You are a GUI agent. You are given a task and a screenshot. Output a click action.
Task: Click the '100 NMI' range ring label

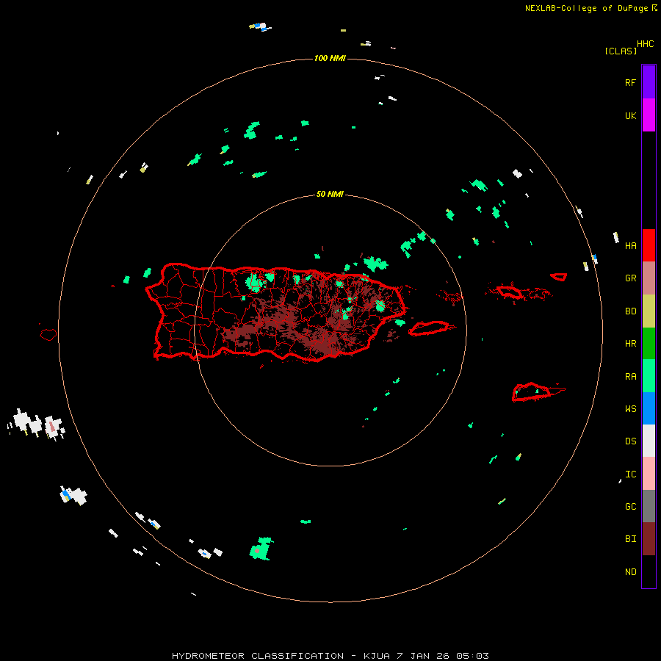[330, 58]
